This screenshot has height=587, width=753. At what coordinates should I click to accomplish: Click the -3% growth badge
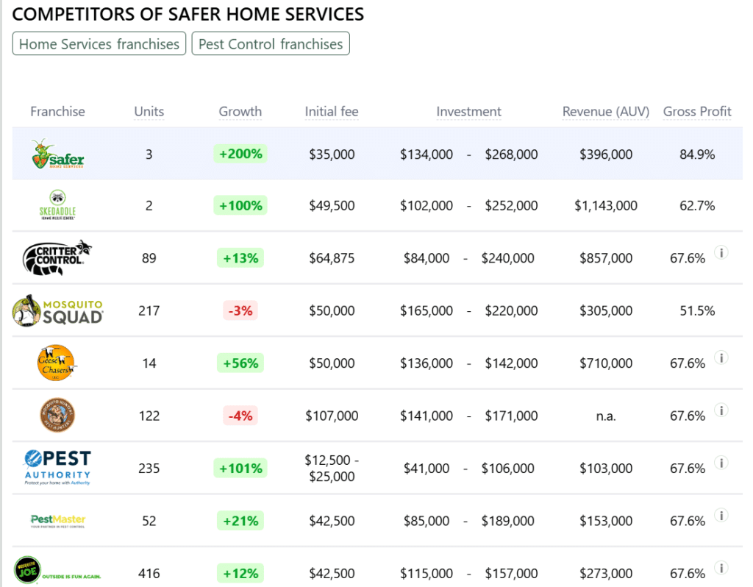pos(240,311)
